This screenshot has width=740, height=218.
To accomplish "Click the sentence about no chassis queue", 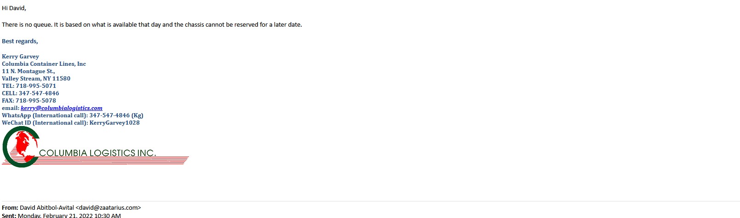I will pos(152,25).
